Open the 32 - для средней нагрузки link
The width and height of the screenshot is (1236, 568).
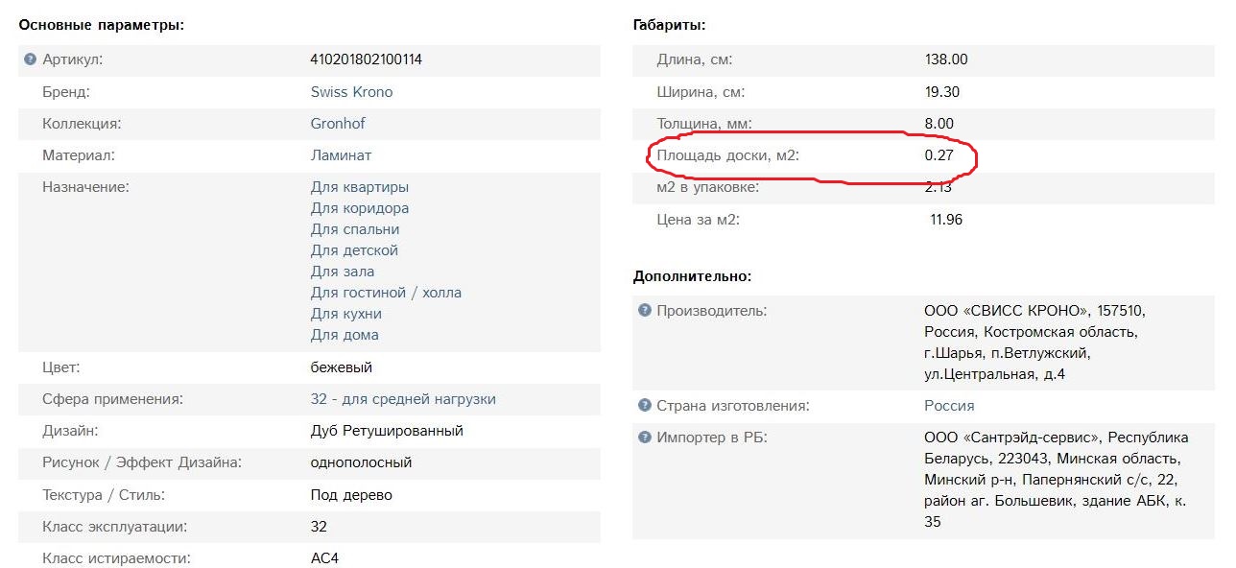(x=403, y=399)
